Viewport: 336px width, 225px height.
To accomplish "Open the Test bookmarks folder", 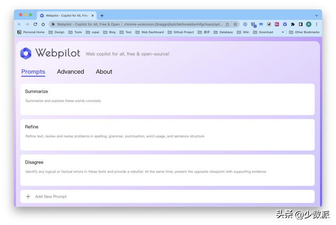I will (125, 32).
